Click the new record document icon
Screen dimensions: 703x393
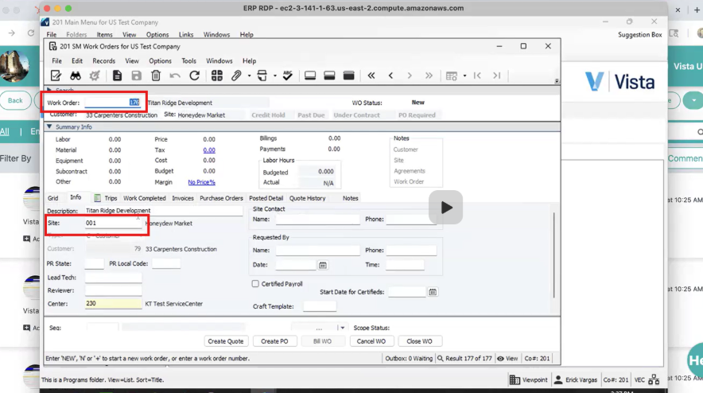117,76
